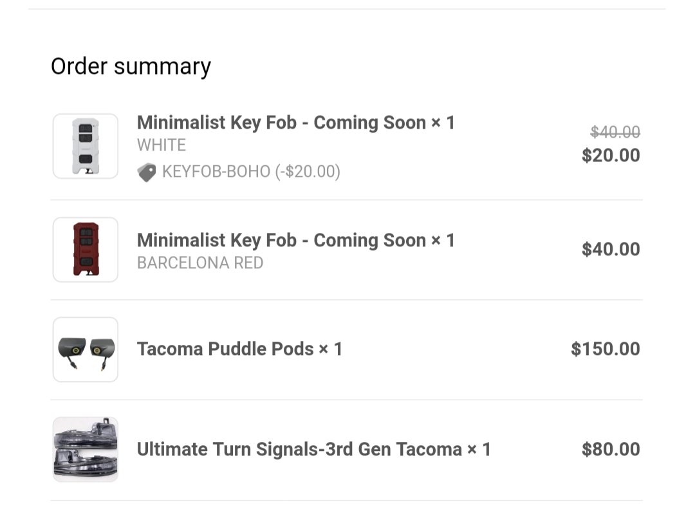Click the discount tag icon beside KEYFOB-BOHO
Screen dimensions: 695x507
(x=147, y=172)
